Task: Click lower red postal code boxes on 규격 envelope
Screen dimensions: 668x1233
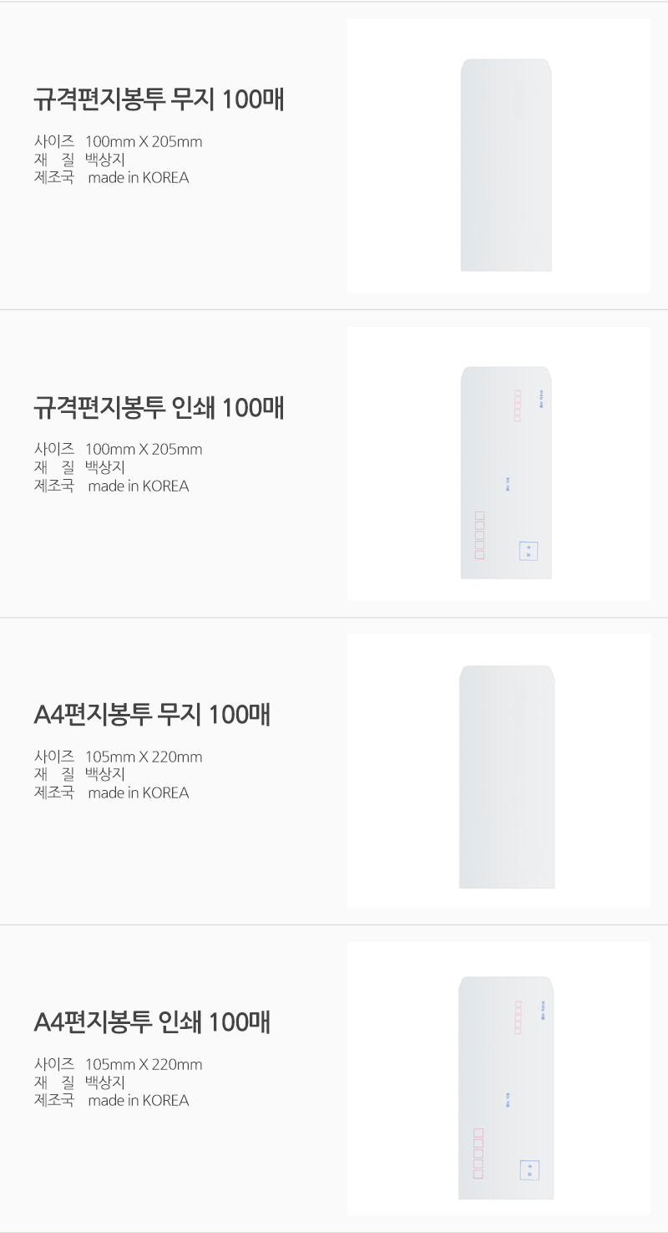Action: click(x=479, y=535)
